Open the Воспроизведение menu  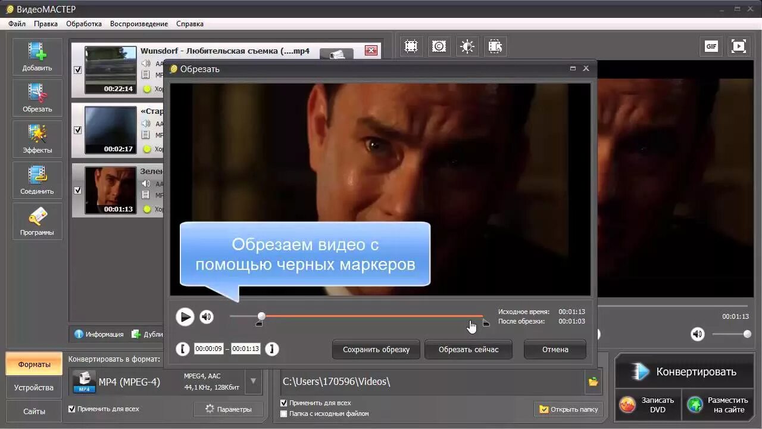139,24
